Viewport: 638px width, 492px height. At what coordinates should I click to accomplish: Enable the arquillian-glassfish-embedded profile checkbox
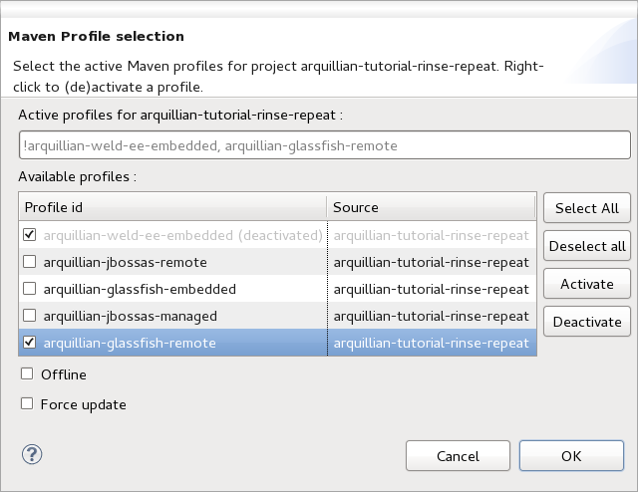pyautogui.click(x=29, y=289)
